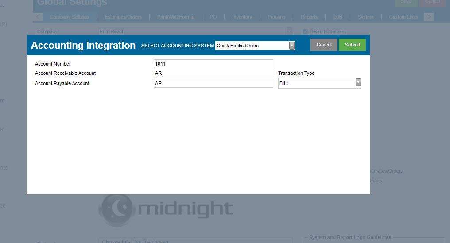Screen dimensions: 450x243
Task: Switch to Company Settings tab in background
Action: tap(70, 17)
